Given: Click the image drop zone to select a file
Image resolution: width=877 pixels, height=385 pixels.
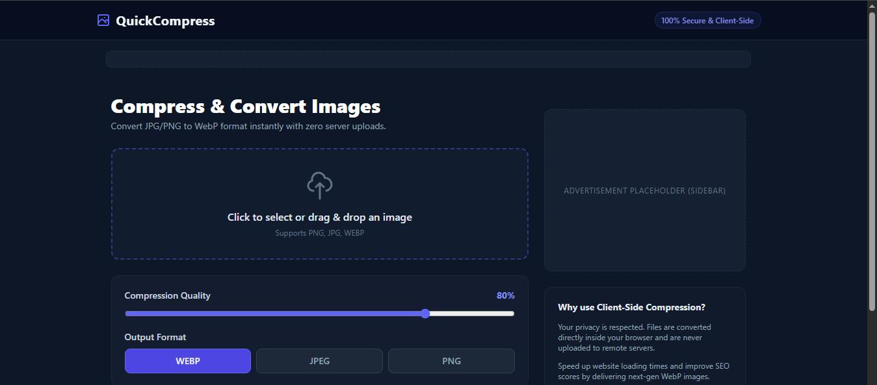Looking at the screenshot, I should point(320,204).
